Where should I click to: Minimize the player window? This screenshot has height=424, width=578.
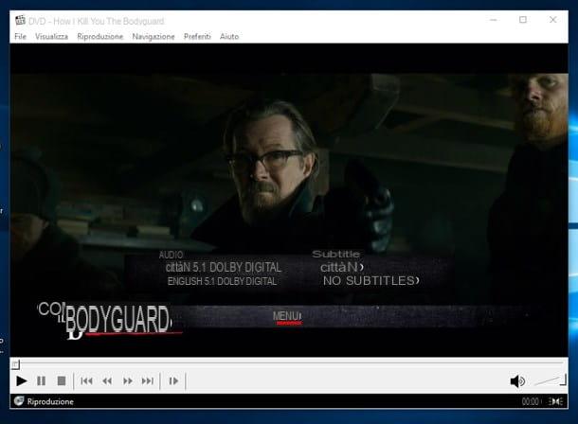tap(494, 20)
